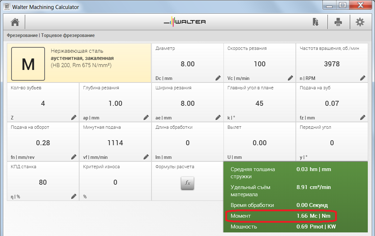
Task: Click the Мощность 0.69 Pmot | KW value
Action: pyautogui.click(x=316, y=226)
